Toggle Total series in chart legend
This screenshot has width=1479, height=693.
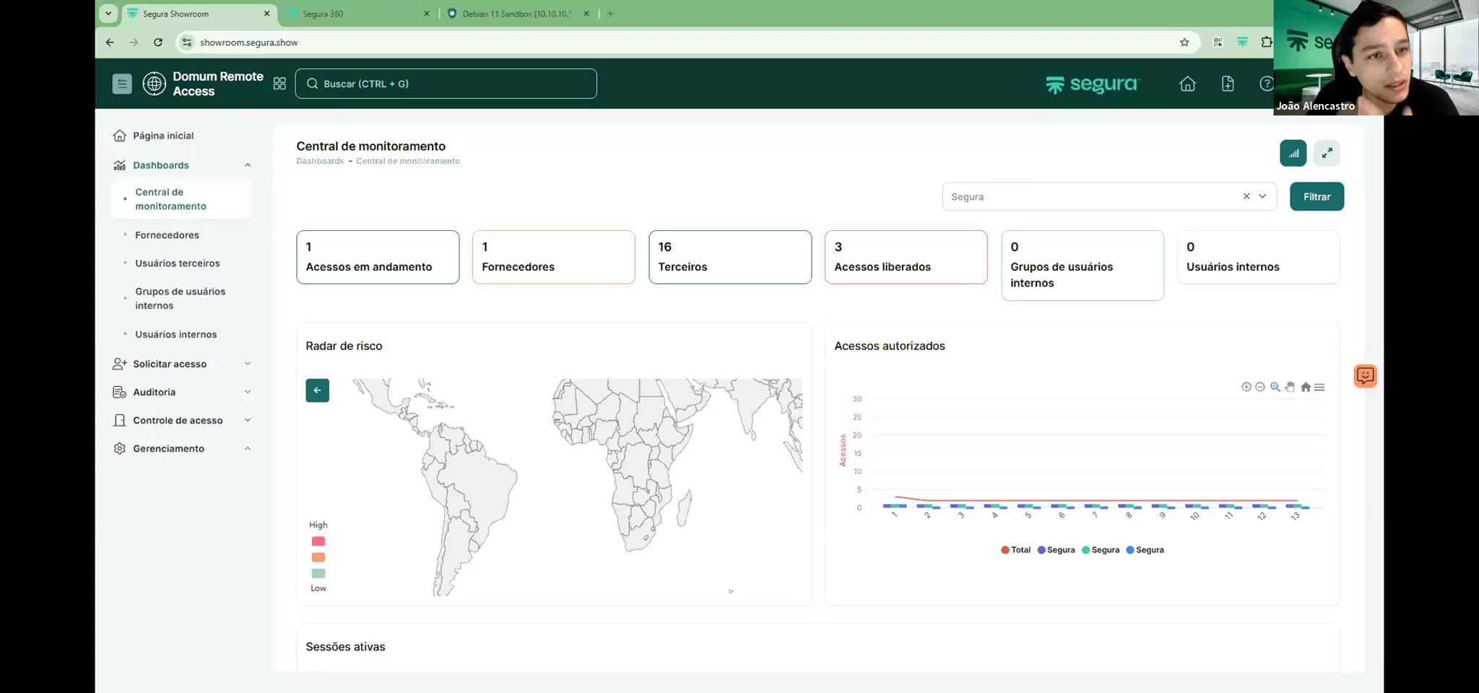(1015, 550)
